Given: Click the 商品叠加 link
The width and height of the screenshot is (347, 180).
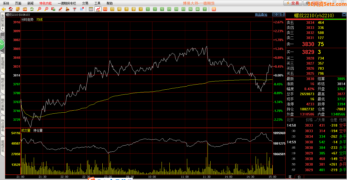Looking at the screenshot, I should point(261,15).
